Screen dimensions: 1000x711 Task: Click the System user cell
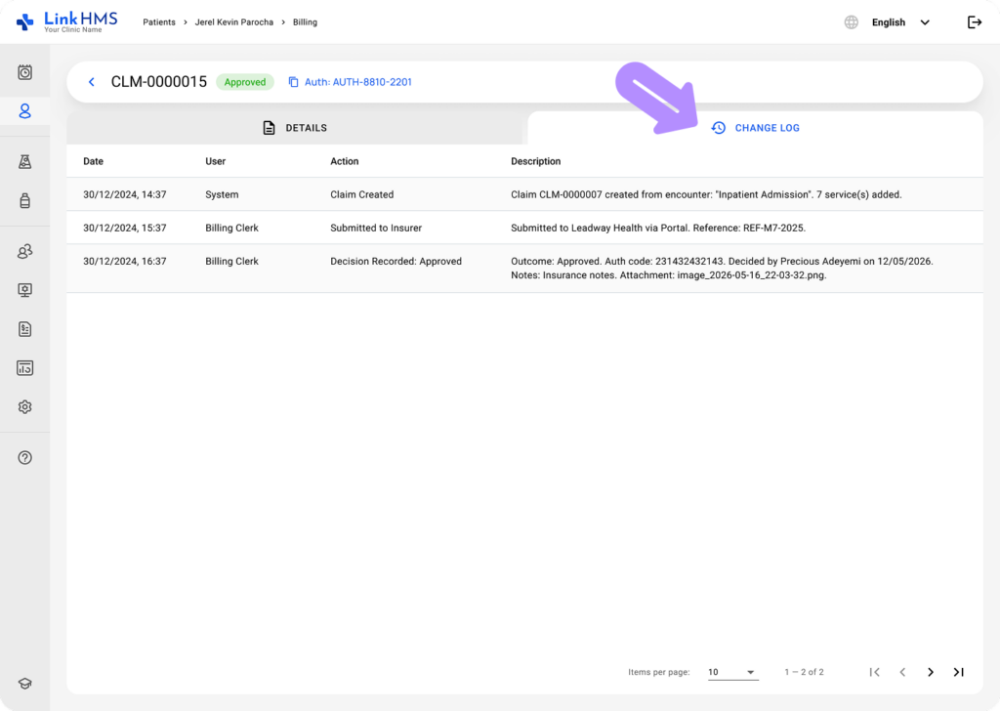(222, 194)
